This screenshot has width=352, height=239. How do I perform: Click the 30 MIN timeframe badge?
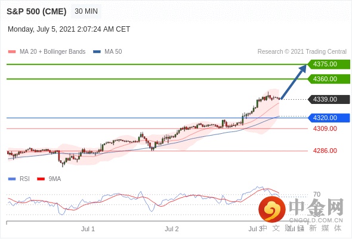click(86, 11)
